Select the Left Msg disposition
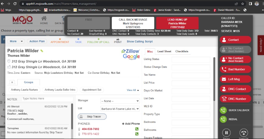The width and height of the screenshot is (264, 139). [235, 79]
